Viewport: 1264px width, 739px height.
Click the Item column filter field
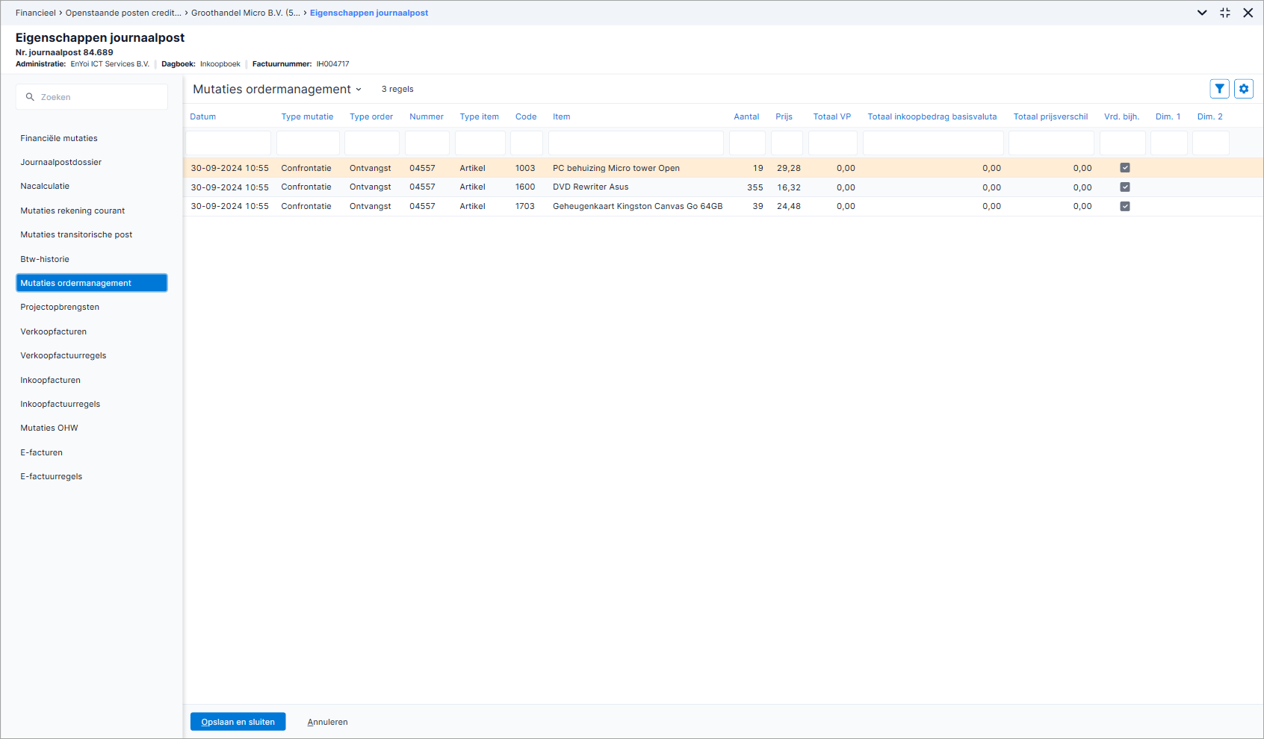coord(636,143)
